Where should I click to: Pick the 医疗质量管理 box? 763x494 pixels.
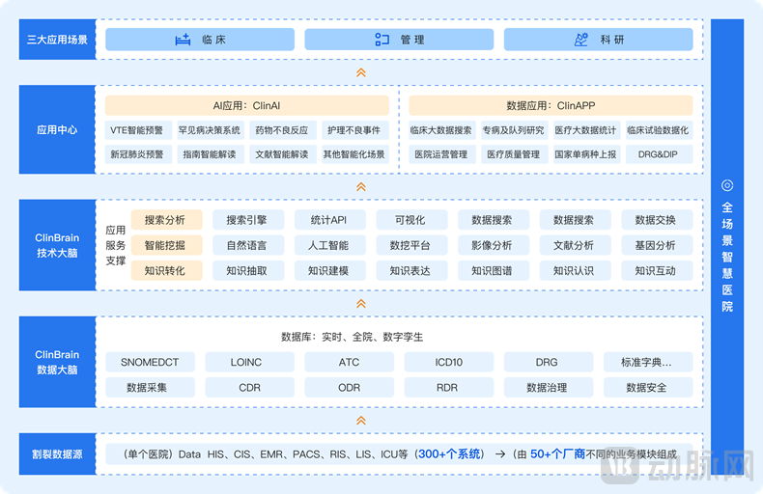(x=515, y=154)
